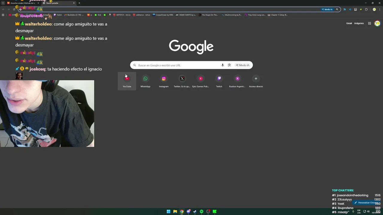The height and width of the screenshot is (215, 383).
Task: Click the sound wave extension icon
Action: click(350, 9)
